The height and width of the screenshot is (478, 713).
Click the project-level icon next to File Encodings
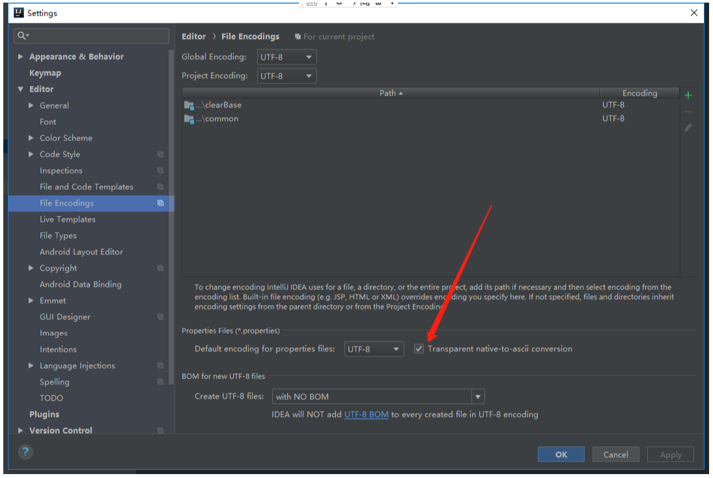pyautogui.click(x=161, y=203)
